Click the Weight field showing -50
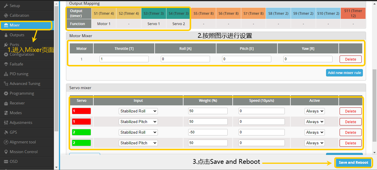Viewport: 377px width, 170px height. point(208,132)
